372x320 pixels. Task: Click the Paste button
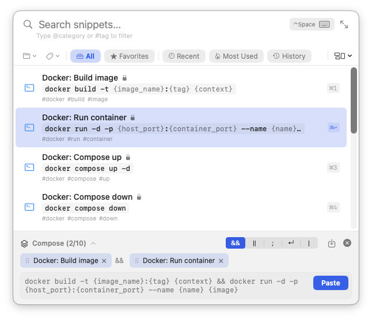click(331, 283)
